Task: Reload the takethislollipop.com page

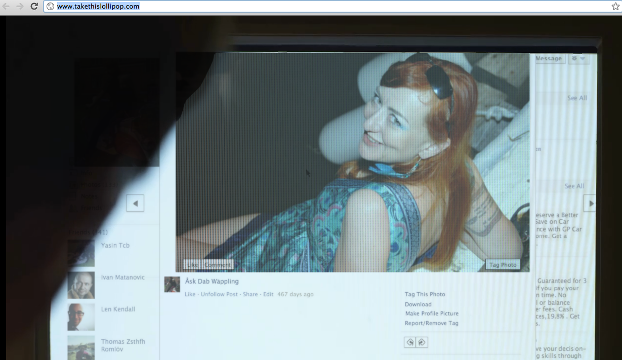Action: tap(34, 7)
